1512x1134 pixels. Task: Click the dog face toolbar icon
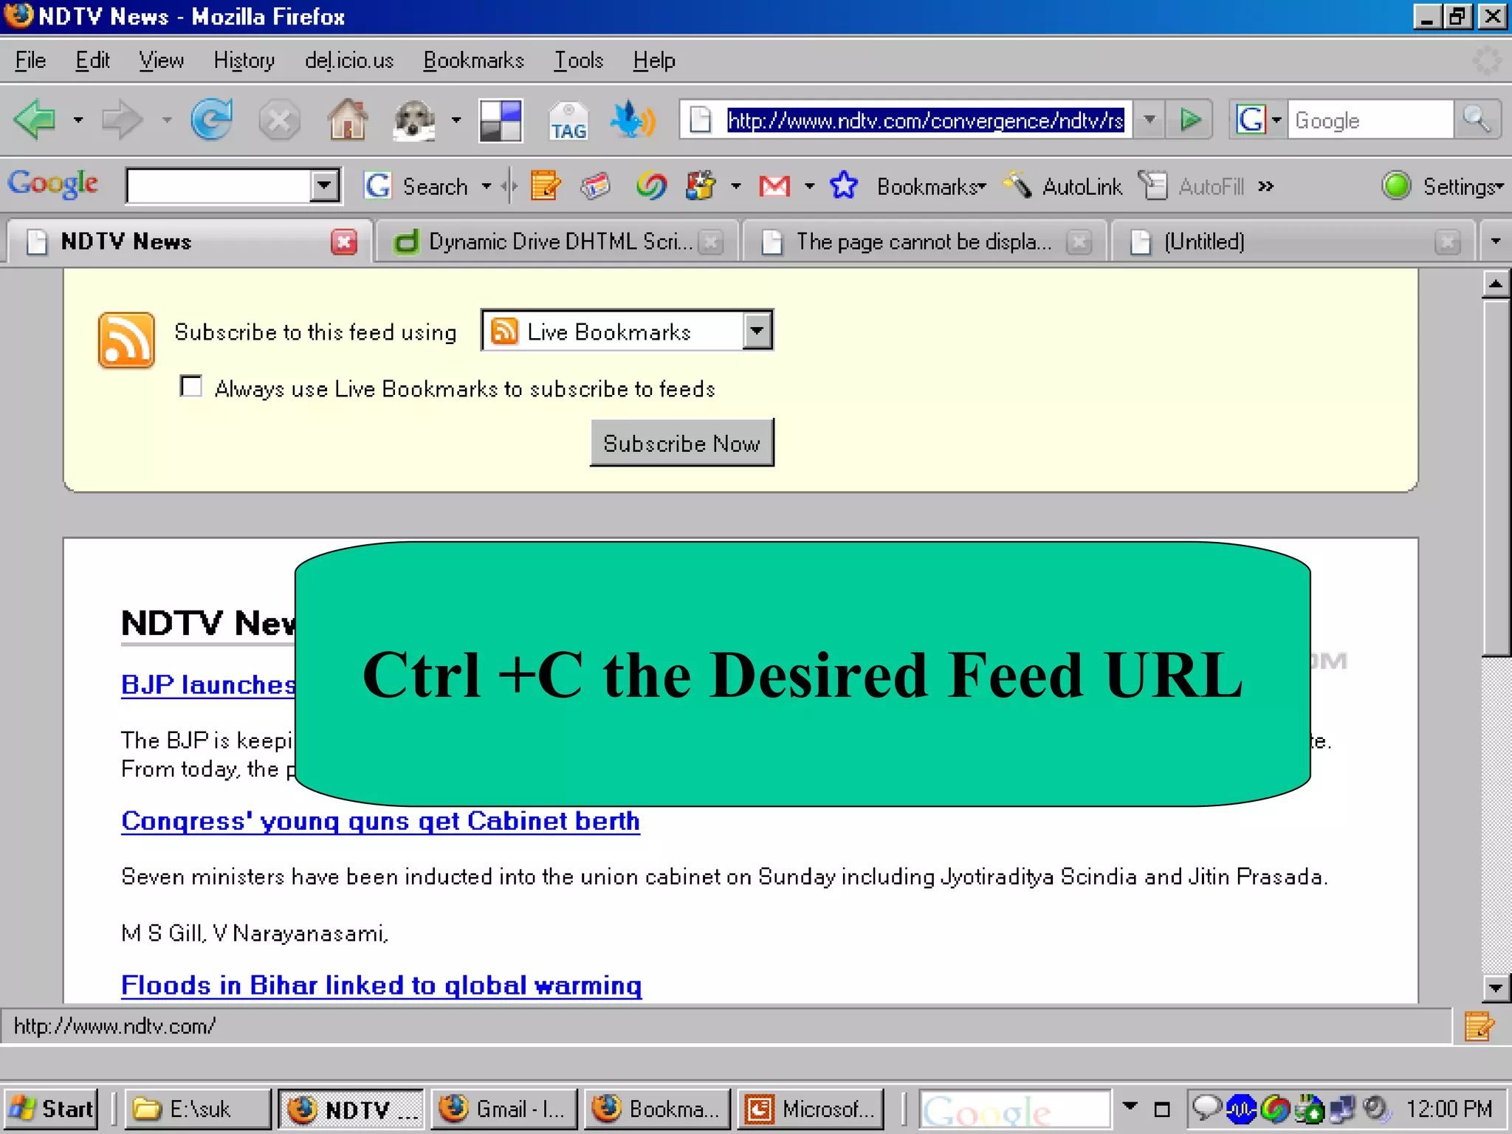coord(415,120)
